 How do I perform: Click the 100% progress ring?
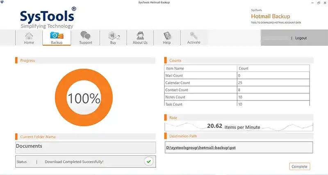pos(84,98)
